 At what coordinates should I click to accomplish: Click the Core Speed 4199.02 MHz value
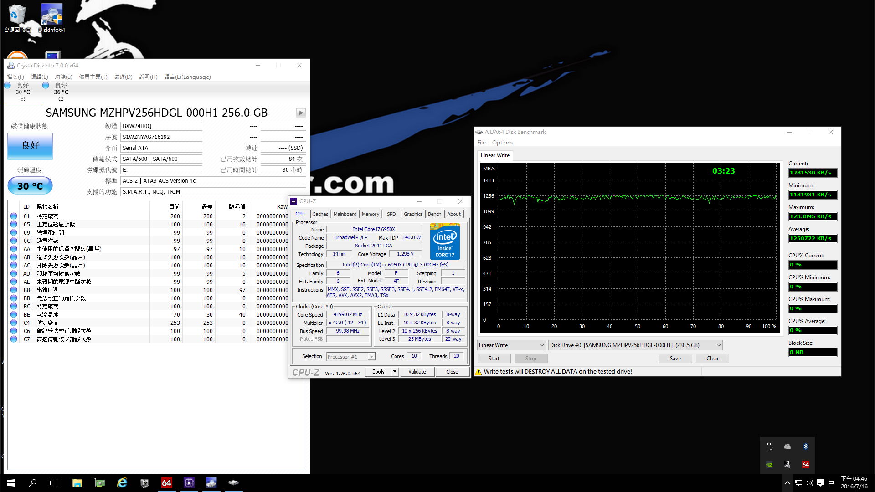pyautogui.click(x=348, y=315)
